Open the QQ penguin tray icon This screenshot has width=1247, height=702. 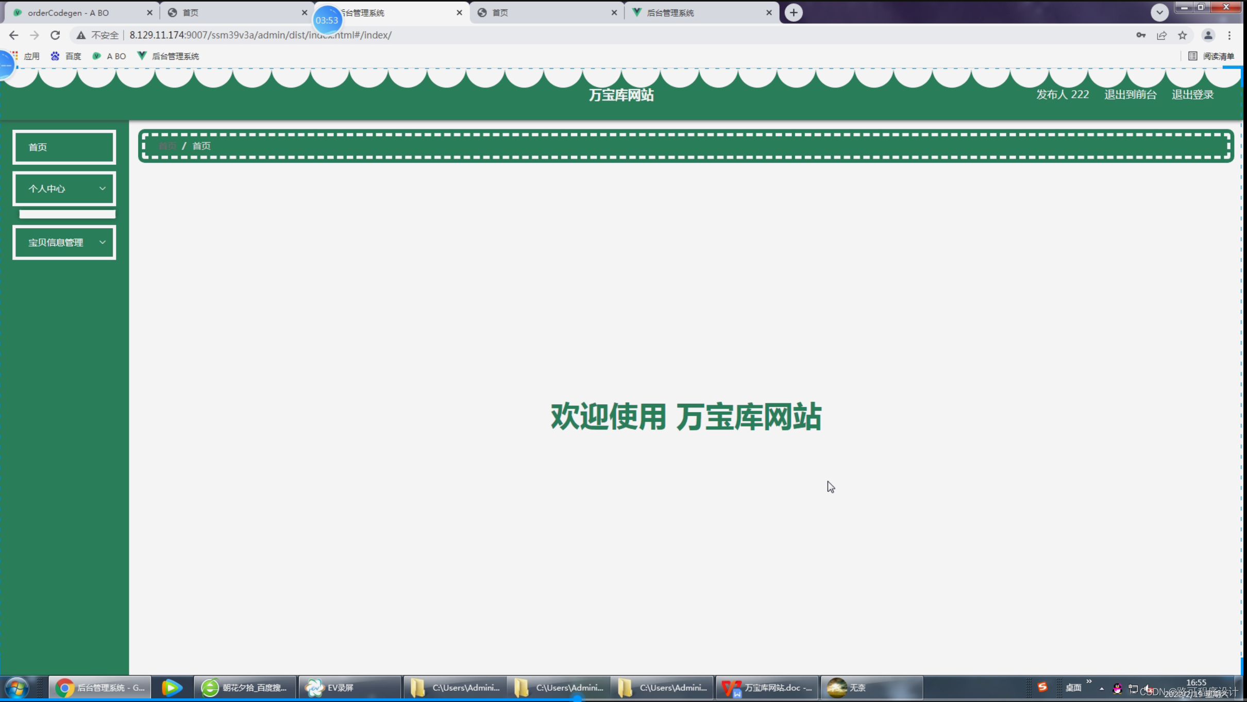coord(1118,689)
